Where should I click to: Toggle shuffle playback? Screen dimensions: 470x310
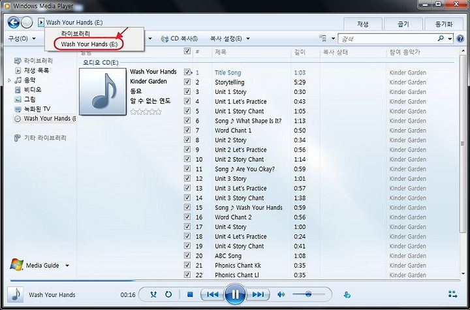[x=153, y=294]
